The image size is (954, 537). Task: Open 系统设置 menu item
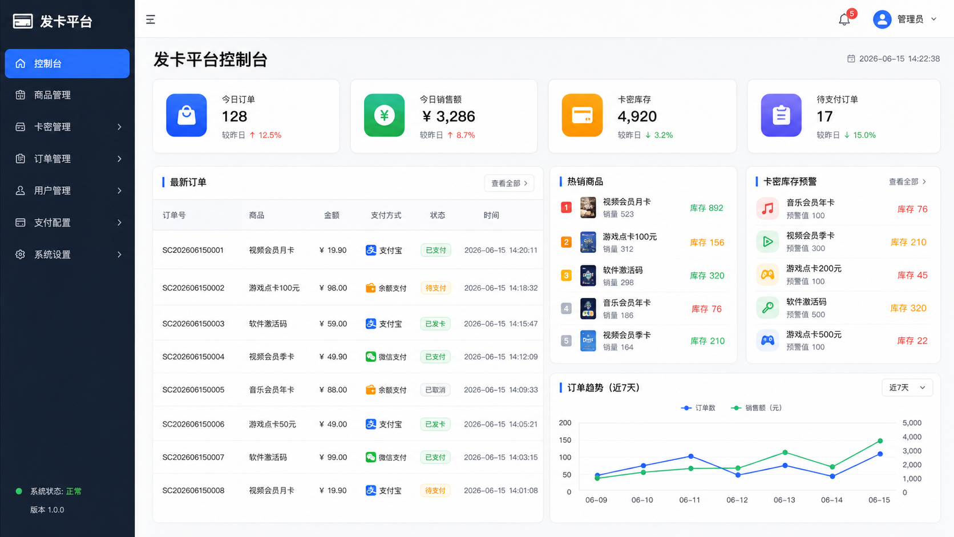point(67,255)
